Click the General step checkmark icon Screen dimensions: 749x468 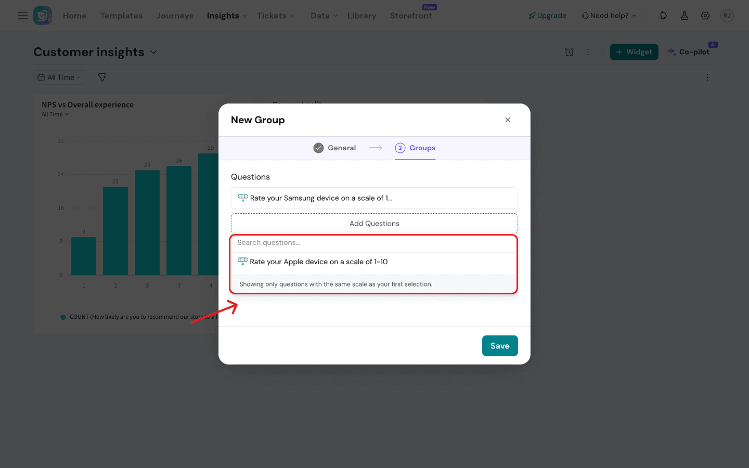(318, 148)
